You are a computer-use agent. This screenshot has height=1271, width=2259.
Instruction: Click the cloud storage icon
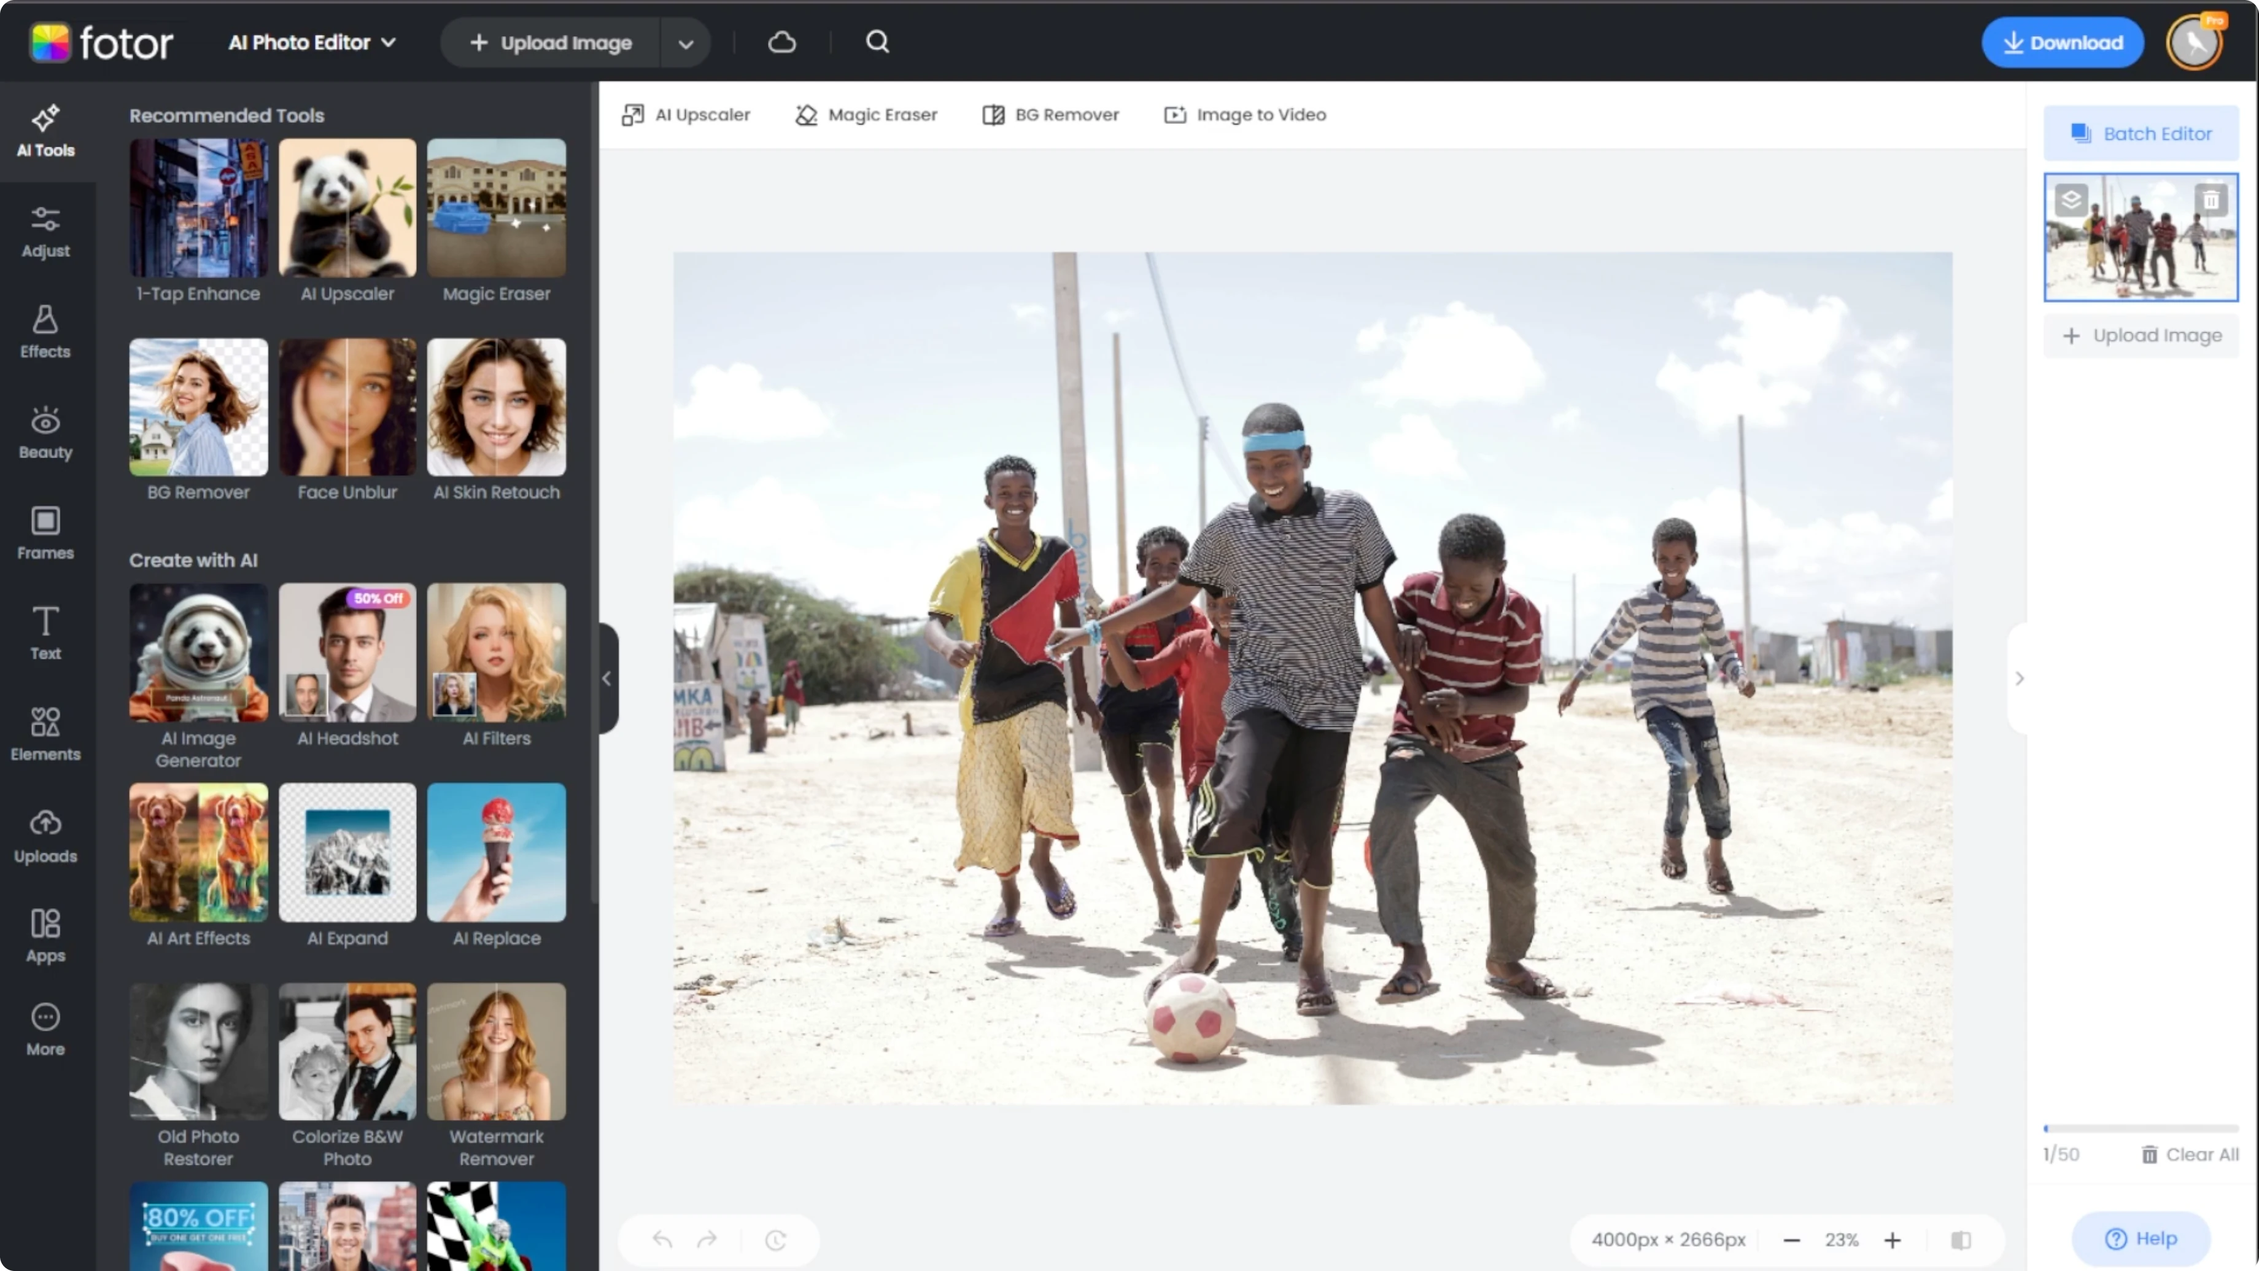tap(781, 42)
